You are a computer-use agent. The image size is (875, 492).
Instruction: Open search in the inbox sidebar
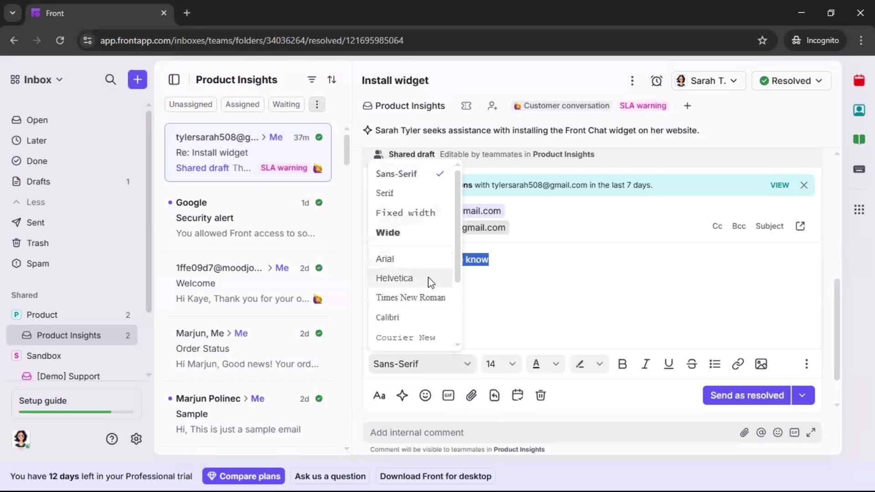(x=111, y=79)
